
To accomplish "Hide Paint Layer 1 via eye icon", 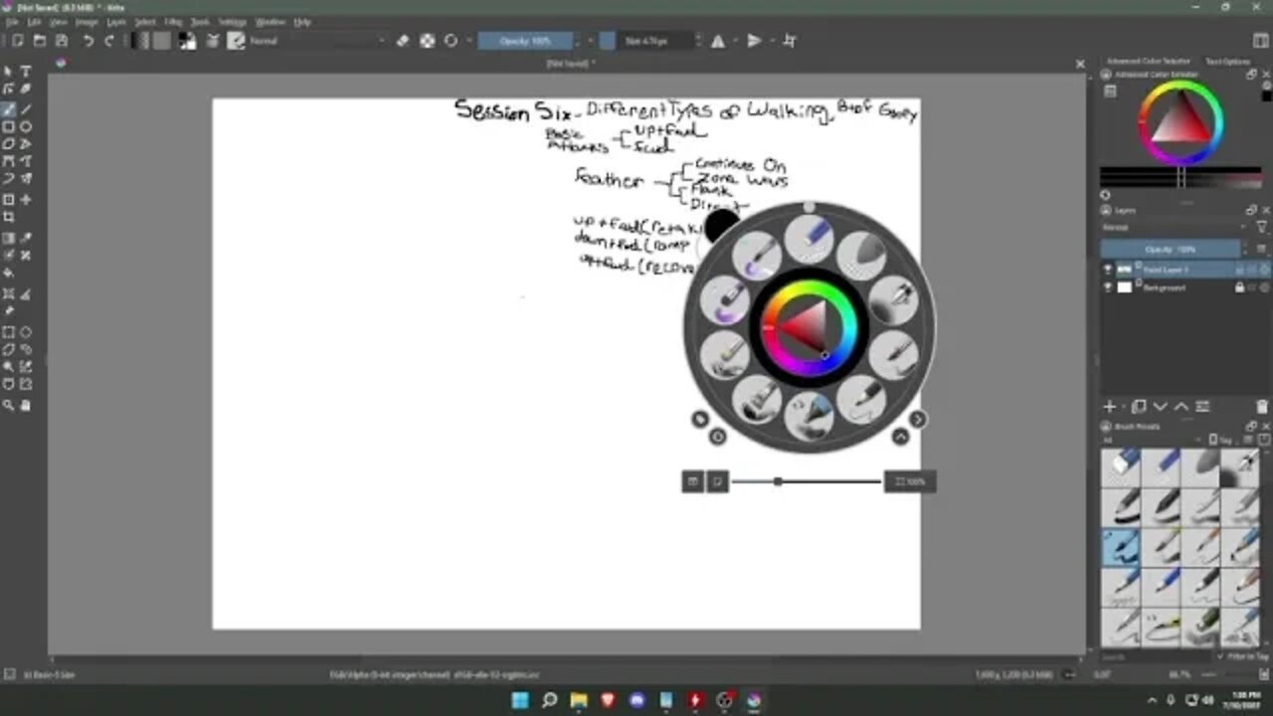I will click(x=1108, y=269).
